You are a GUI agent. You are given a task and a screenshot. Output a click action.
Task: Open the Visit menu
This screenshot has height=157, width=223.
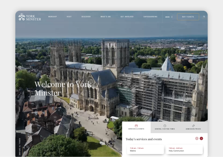(69, 17)
